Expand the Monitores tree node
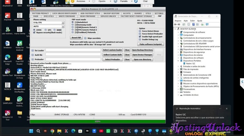 (178, 81)
